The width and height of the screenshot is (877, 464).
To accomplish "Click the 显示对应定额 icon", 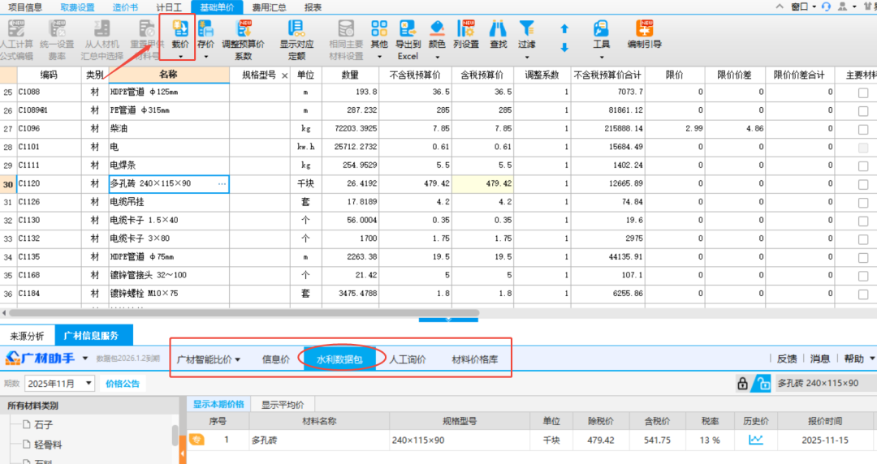I will click(x=296, y=31).
